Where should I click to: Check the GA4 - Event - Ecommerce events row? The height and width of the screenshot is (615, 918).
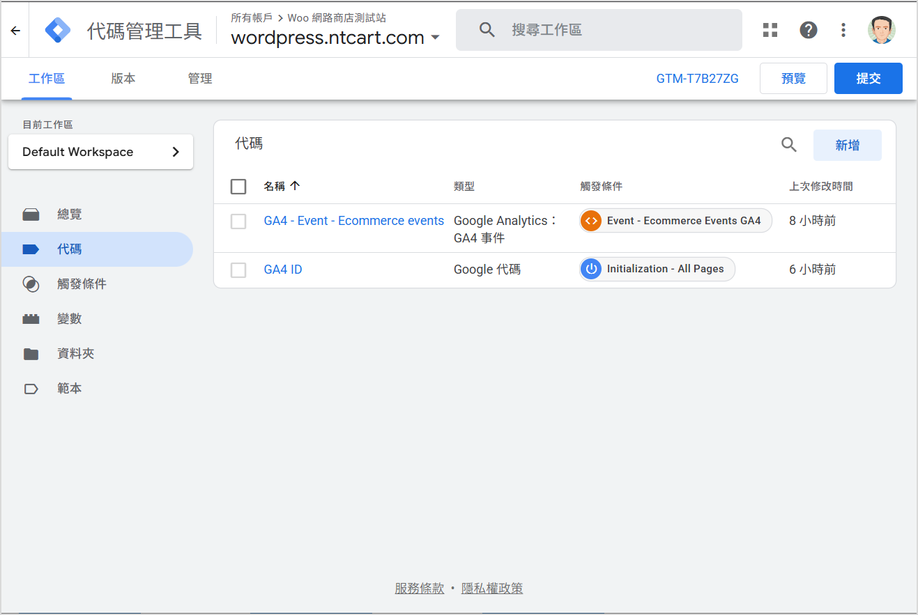coord(238,221)
